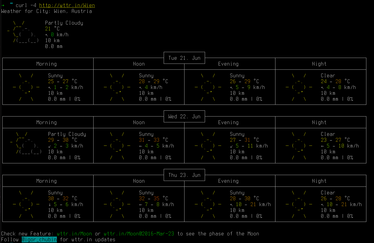Click Thursday noon temperature 32 – 35 °C

[x=154, y=198]
